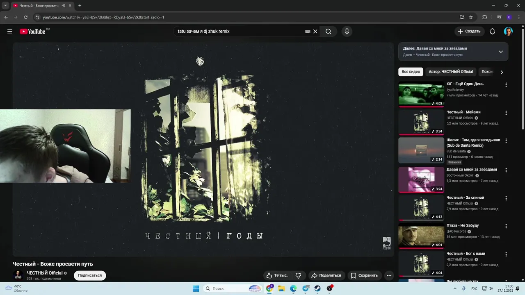The width and height of the screenshot is (525, 295).
Task: Open menu for ЮГ - Ещё Один День
Action: [506, 85]
